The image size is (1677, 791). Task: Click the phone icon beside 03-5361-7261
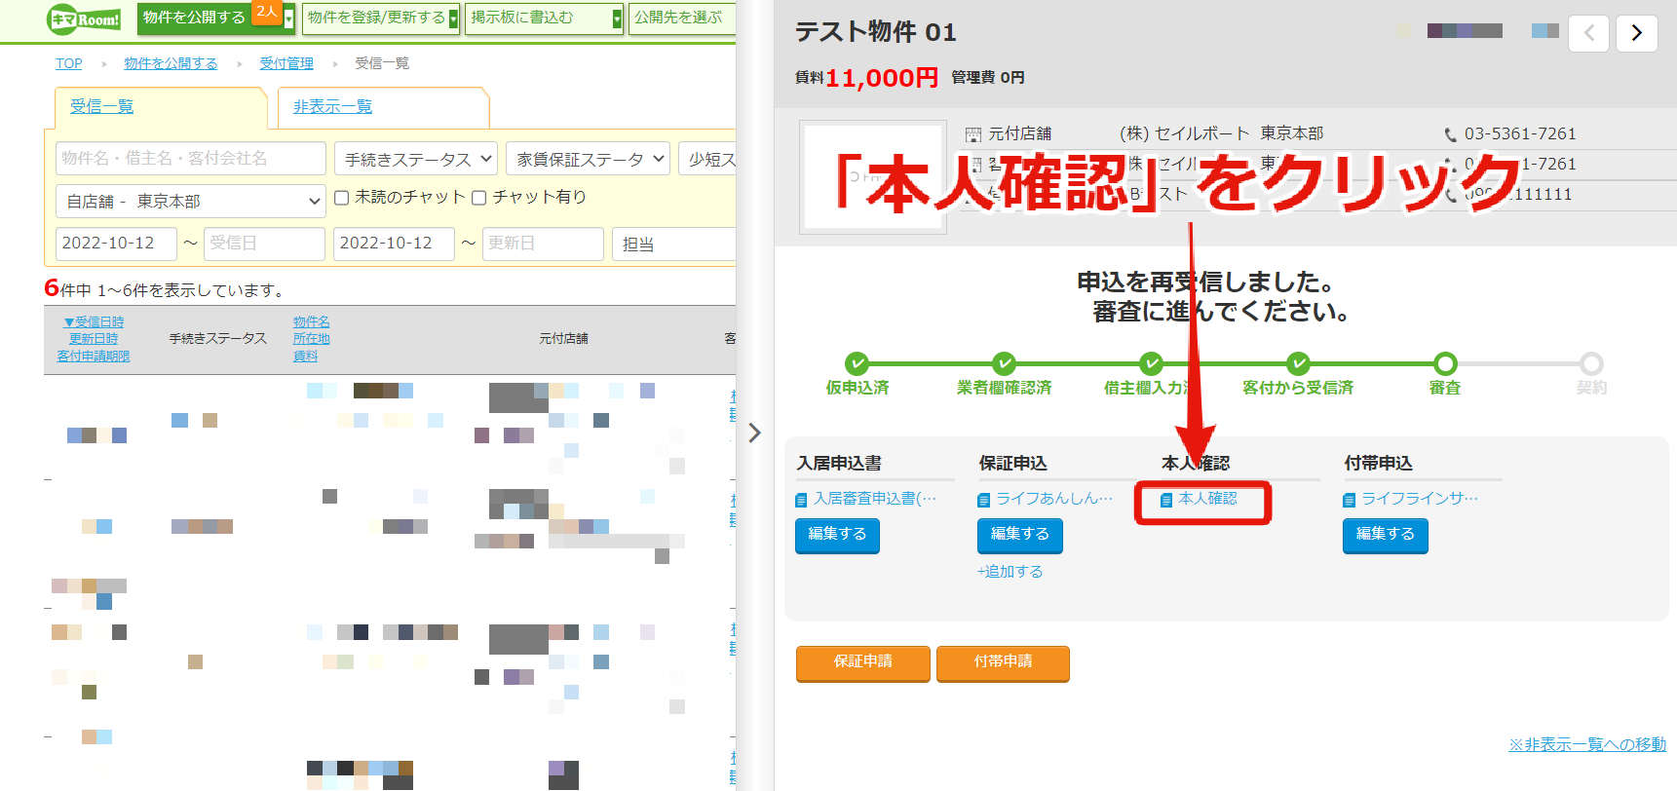[1451, 134]
